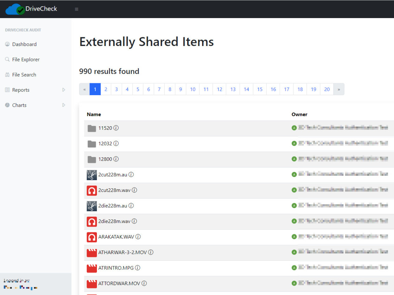Click the DriveCheck cloud logo
Viewport: 394px width, 295px height.
(15, 9)
